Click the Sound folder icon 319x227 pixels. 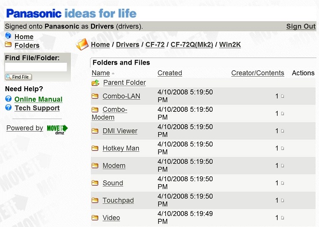(x=95, y=183)
